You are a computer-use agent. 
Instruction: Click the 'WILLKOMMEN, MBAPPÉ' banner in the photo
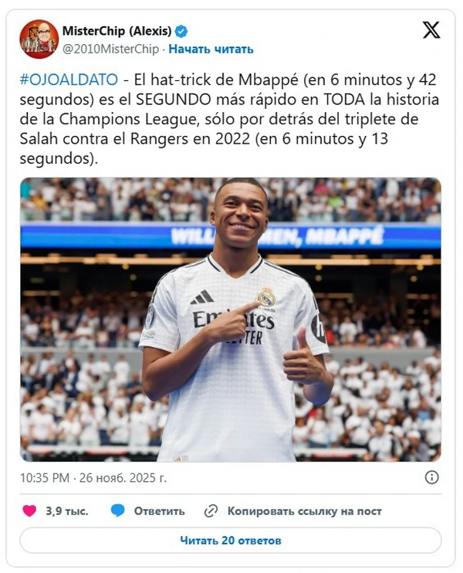tap(277, 236)
